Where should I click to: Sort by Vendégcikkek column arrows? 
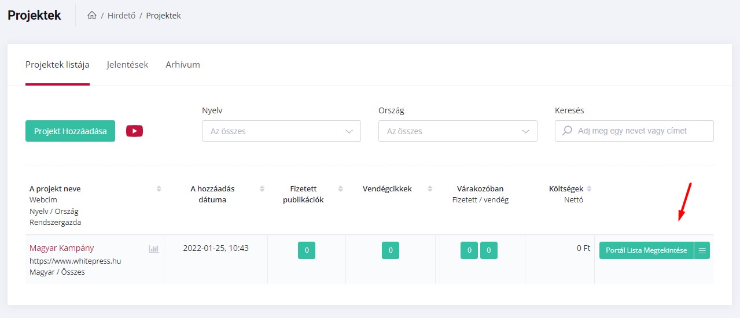430,189
